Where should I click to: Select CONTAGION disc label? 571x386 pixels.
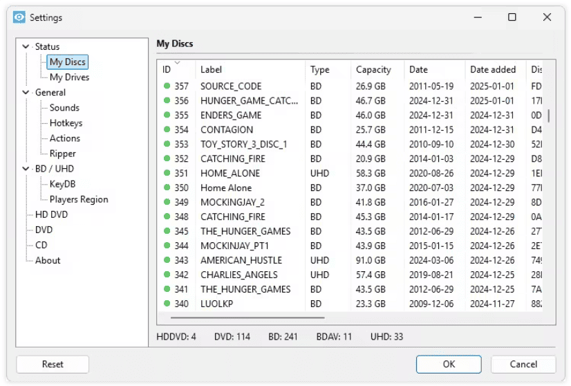(227, 130)
